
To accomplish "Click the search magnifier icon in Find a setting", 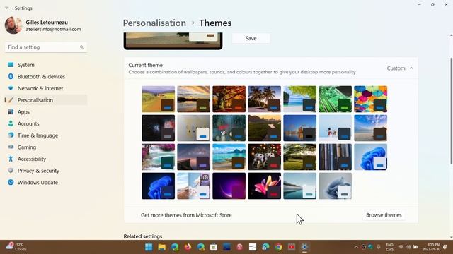I will 81,47.
